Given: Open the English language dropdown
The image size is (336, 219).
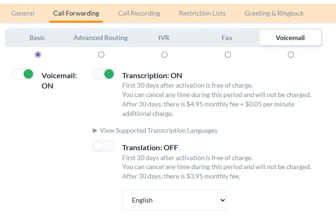Looking at the screenshot, I should click(x=174, y=200).
